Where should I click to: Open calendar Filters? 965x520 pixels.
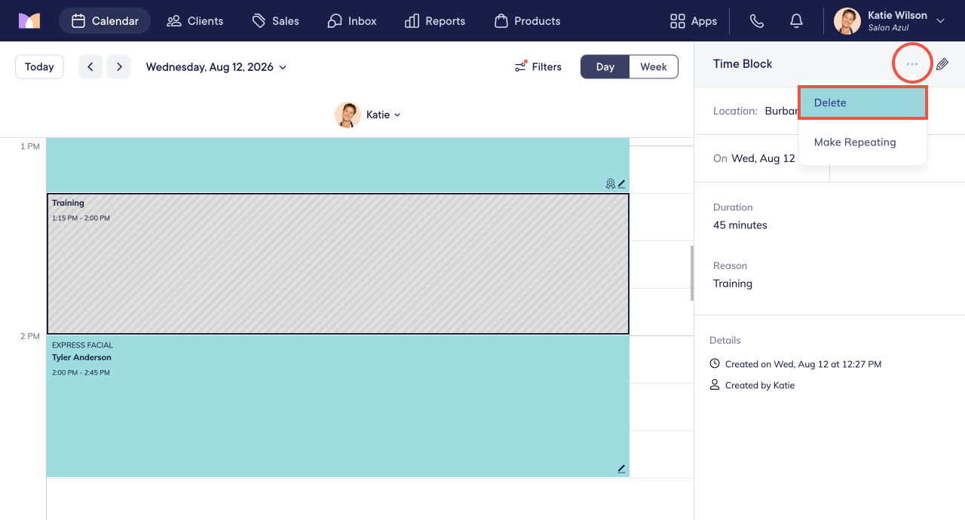click(538, 66)
